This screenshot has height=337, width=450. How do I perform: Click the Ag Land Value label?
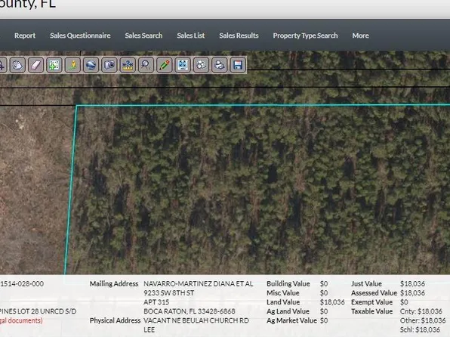click(288, 311)
